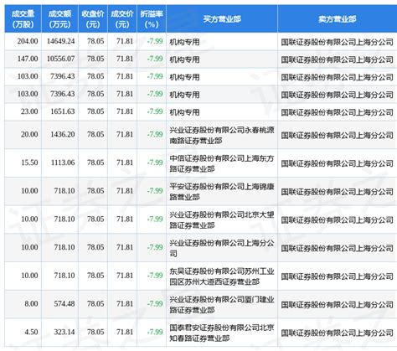Image resolution: width=397 pixels, height=351 pixels.
Task: Click the 收盘价(元) column header
Action: click(x=93, y=19)
